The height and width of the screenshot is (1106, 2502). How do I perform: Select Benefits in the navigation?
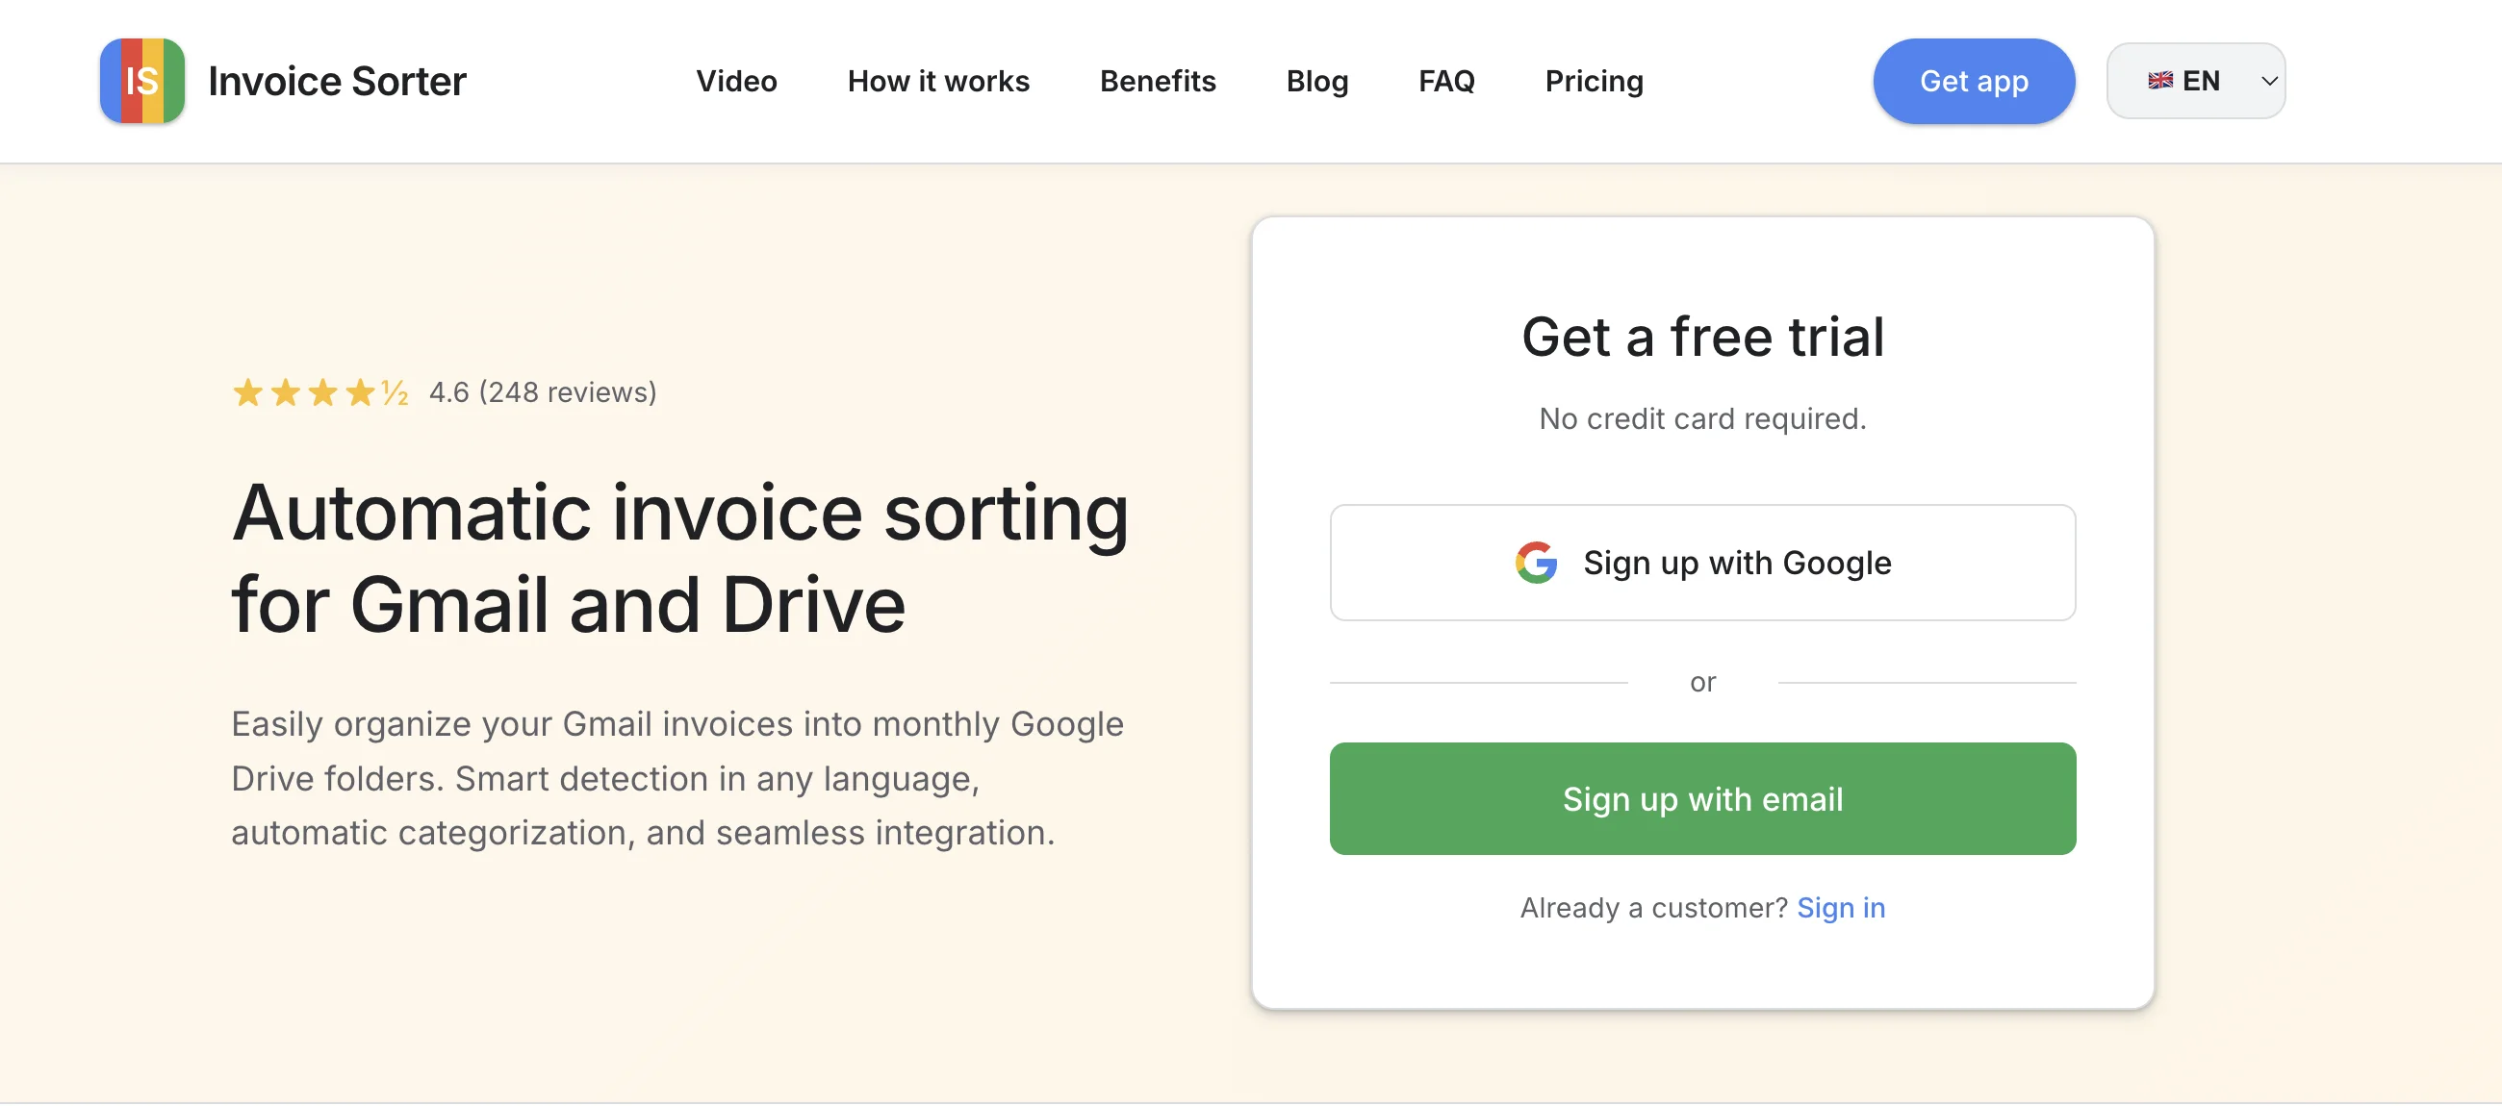click(x=1158, y=82)
